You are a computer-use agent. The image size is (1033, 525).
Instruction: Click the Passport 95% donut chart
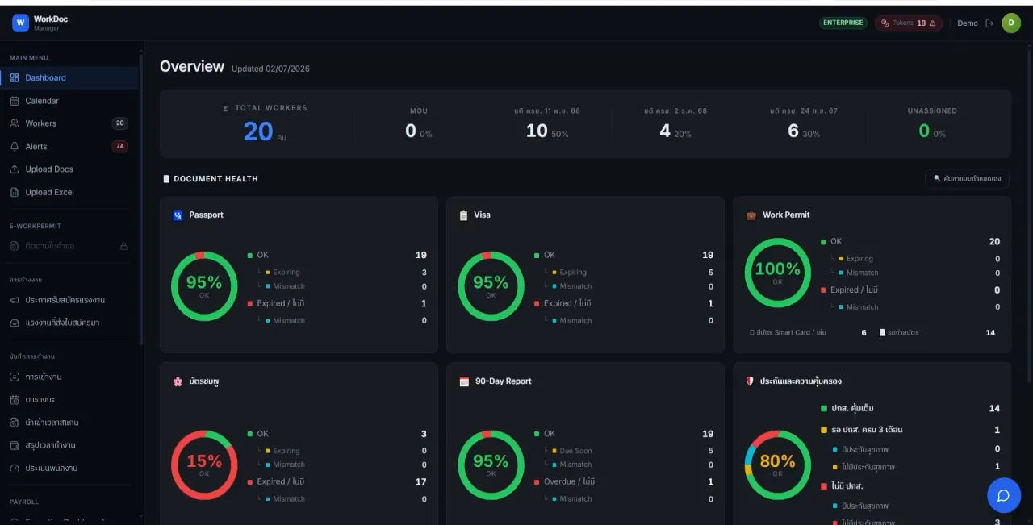(x=204, y=286)
